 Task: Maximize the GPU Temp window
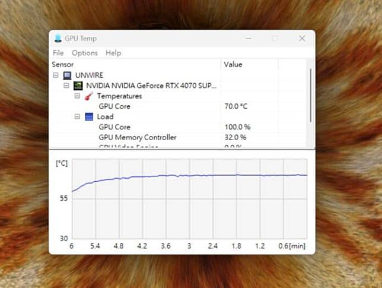click(x=275, y=38)
